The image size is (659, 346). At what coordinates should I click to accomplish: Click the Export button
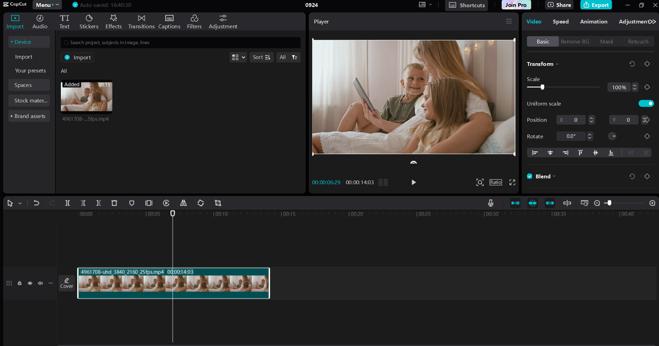[596, 5]
